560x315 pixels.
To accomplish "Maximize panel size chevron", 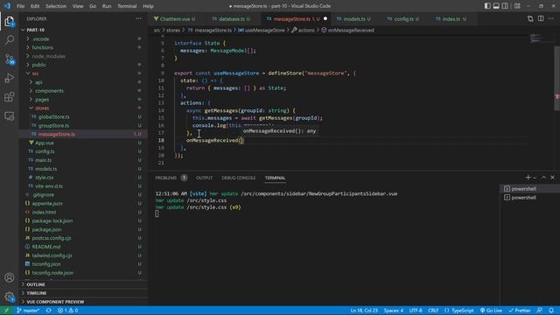I will point(543,178).
